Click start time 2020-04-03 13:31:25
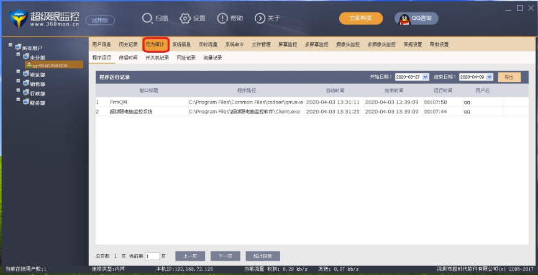This screenshot has width=538, height=275. [x=335, y=112]
